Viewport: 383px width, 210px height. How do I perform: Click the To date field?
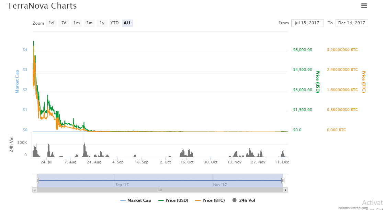(351, 23)
